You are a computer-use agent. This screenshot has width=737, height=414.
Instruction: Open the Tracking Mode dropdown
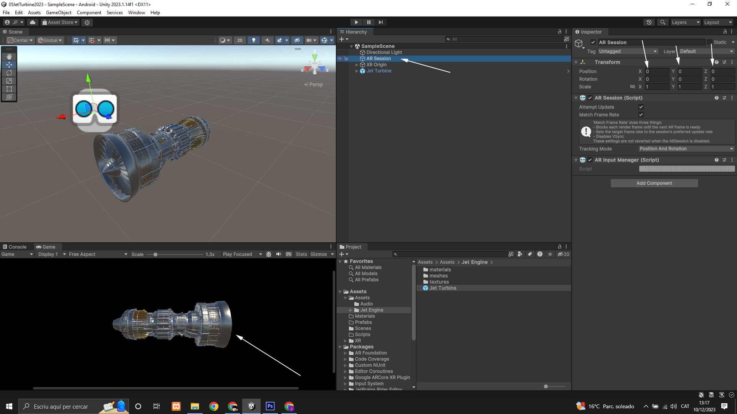click(x=686, y=149)
